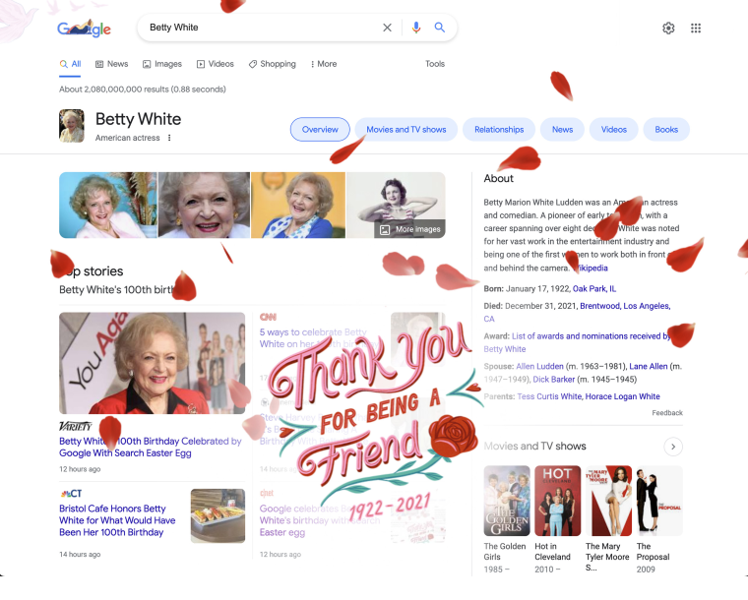Open Google celebrates Betty White's birthday article
The image size is (748, 600).
320,520
